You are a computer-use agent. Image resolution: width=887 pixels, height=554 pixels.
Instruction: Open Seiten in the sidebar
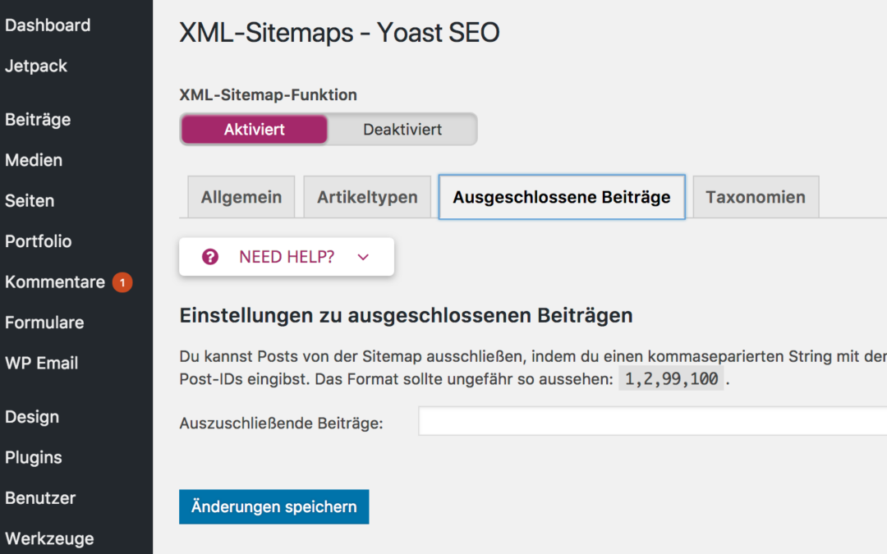pos(30,201)
